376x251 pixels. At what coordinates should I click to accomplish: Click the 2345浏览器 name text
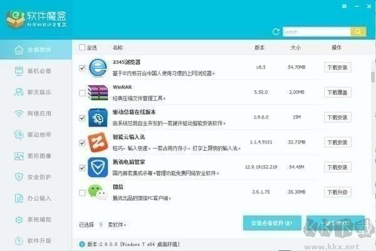(127, 62)
